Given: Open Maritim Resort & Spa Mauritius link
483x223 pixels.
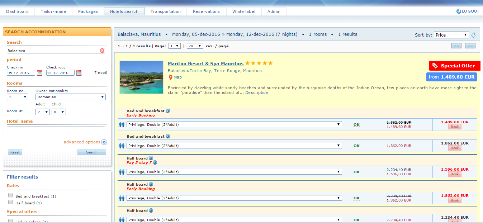Looking at the screenshot, I should (x=205, y=63).
